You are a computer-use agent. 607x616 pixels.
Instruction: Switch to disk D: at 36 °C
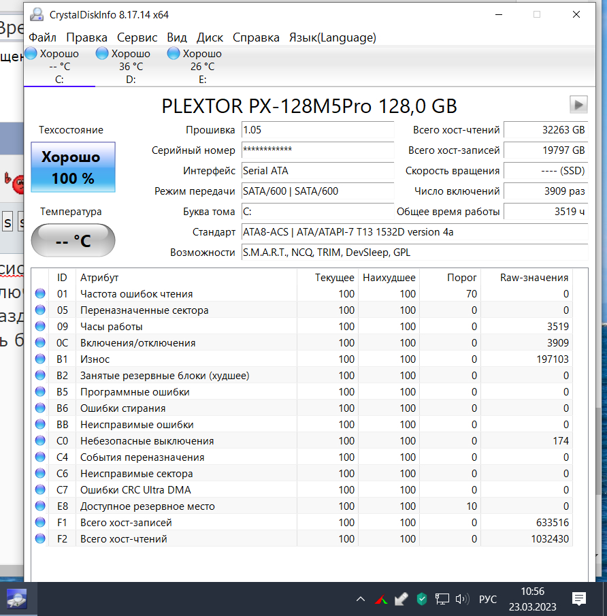click(131, 66)
